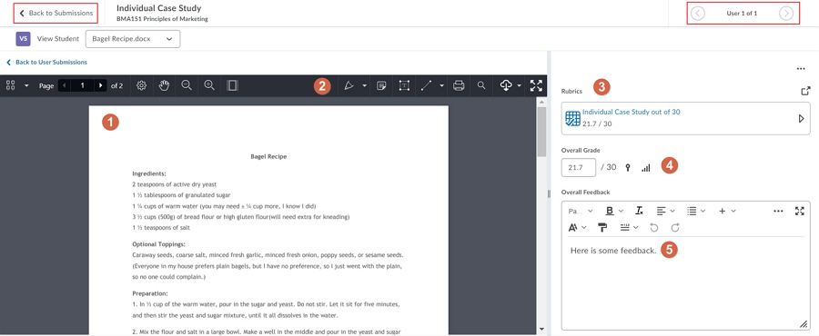
Task: Zoom in on the document
Action: tap(209, 85)
